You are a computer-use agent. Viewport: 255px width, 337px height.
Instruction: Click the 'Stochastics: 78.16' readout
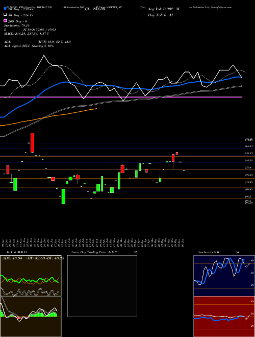[x=17, y=26]
